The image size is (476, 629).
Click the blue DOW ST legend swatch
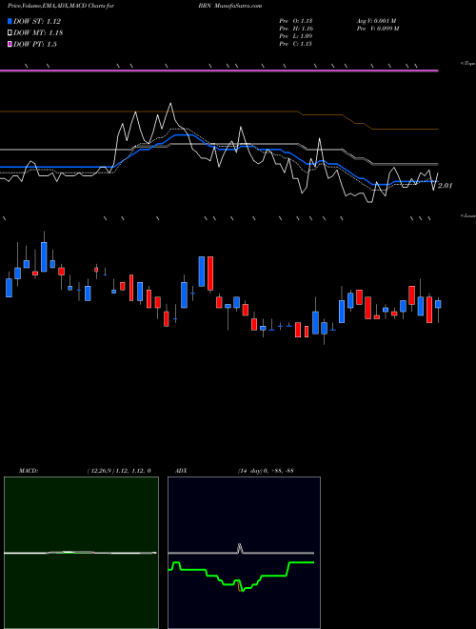pos(10,22)
